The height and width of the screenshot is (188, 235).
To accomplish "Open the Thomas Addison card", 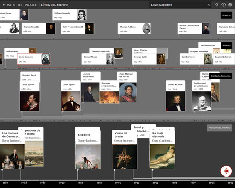I will tap(134, 29).
